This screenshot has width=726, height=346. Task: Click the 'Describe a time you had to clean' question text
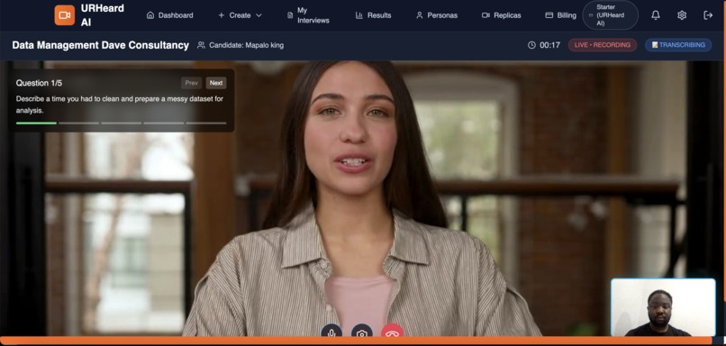pyautogui.click(x=120, y=105)
